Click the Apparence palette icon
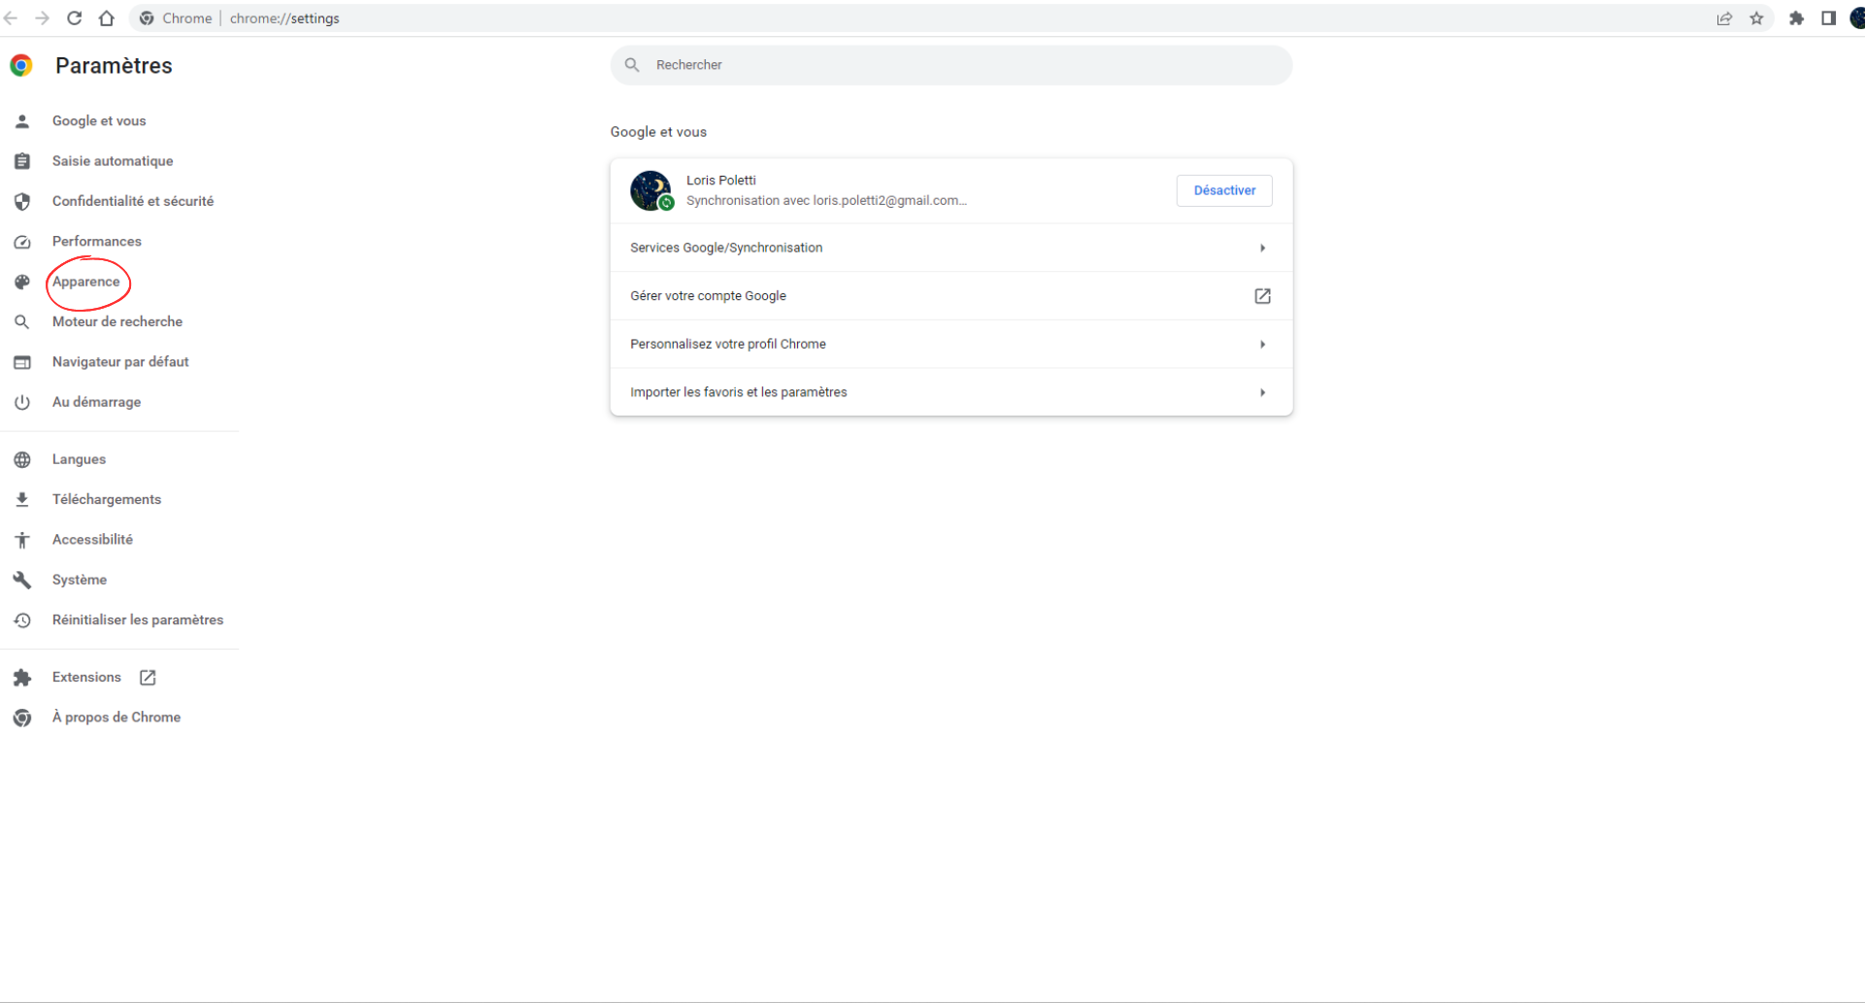 click(x=22, y=282)
